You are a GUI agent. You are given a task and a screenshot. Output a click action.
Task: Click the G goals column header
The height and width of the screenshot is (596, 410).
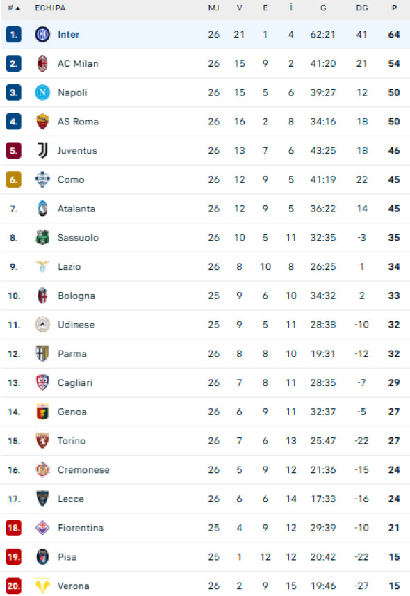322,8
